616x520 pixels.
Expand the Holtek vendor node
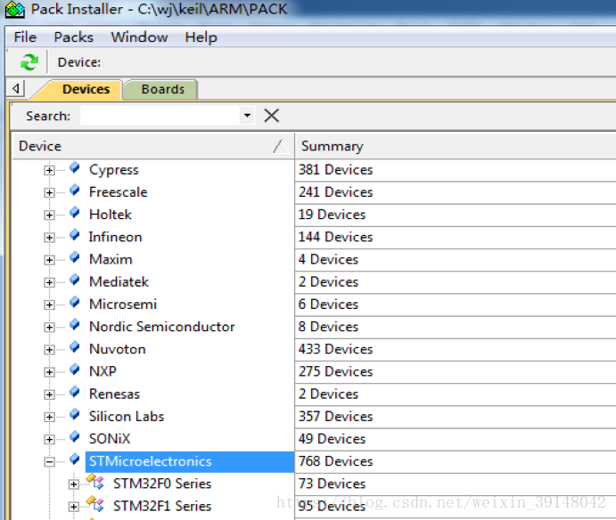pos(49,215)
